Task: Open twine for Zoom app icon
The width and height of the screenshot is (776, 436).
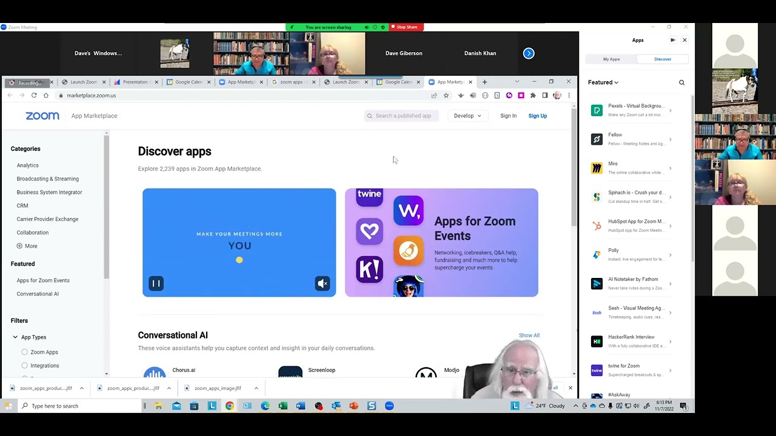Action: (x=597, y=370)
